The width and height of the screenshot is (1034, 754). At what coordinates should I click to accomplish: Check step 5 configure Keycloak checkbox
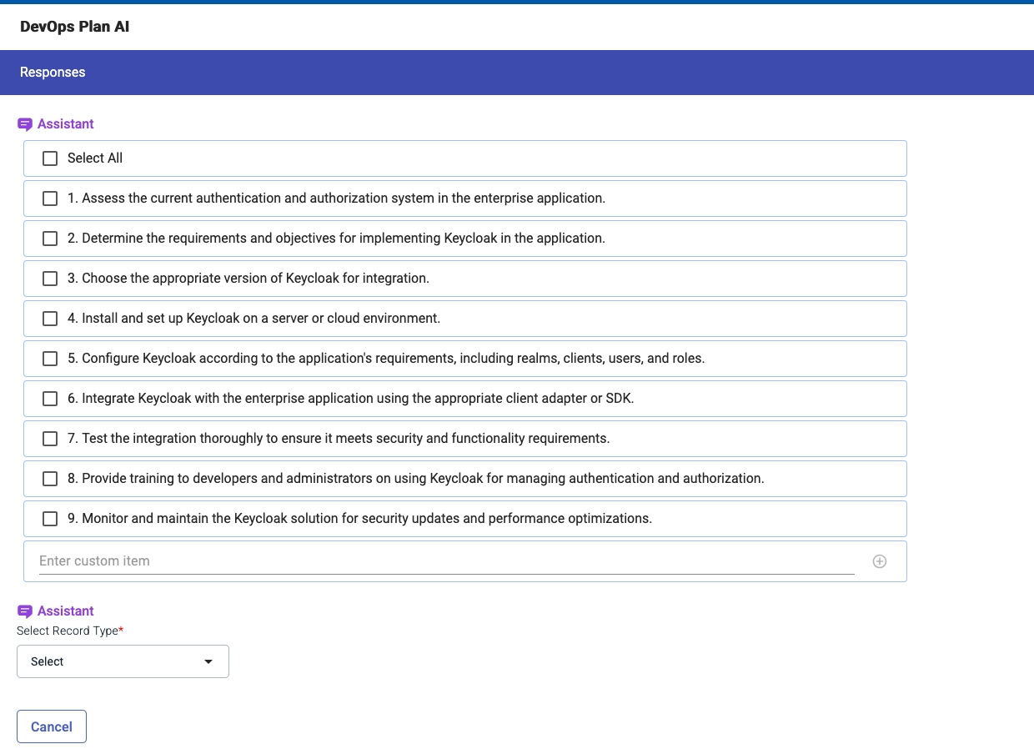tap(49, 358)
